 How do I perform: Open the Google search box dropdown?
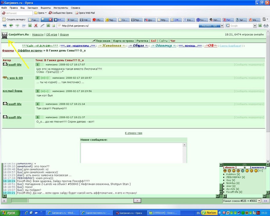[x=255, y=26]
